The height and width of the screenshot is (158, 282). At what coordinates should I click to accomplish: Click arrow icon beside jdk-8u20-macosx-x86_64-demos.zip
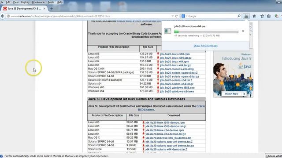pos(143,138)
